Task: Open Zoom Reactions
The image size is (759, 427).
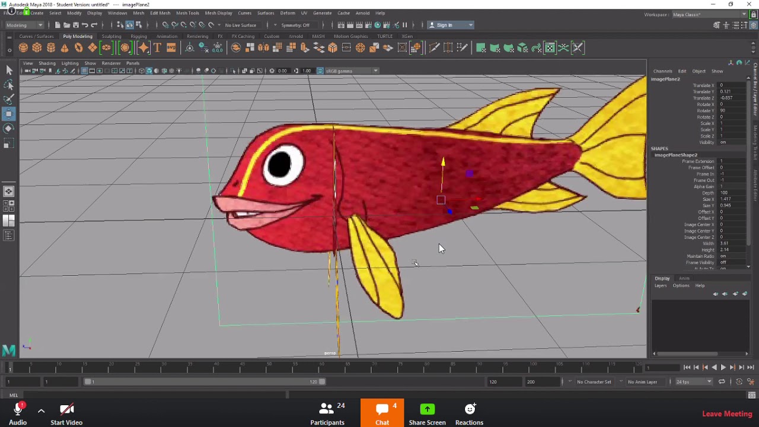Action: click(469, 413)
